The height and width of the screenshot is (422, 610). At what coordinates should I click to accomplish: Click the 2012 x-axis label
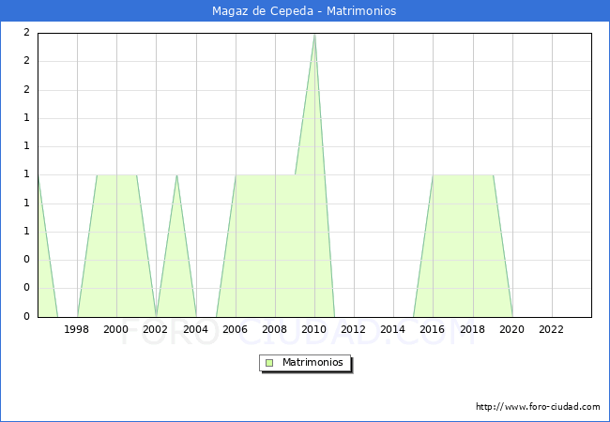tap(354, 329)
